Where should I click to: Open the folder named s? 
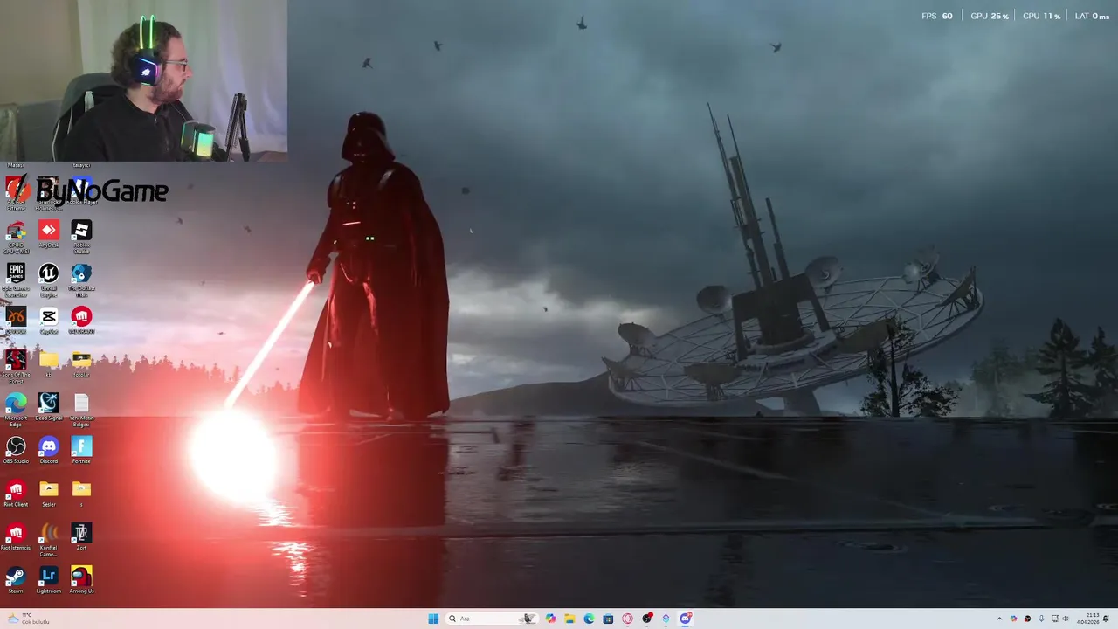click(81, 494)
